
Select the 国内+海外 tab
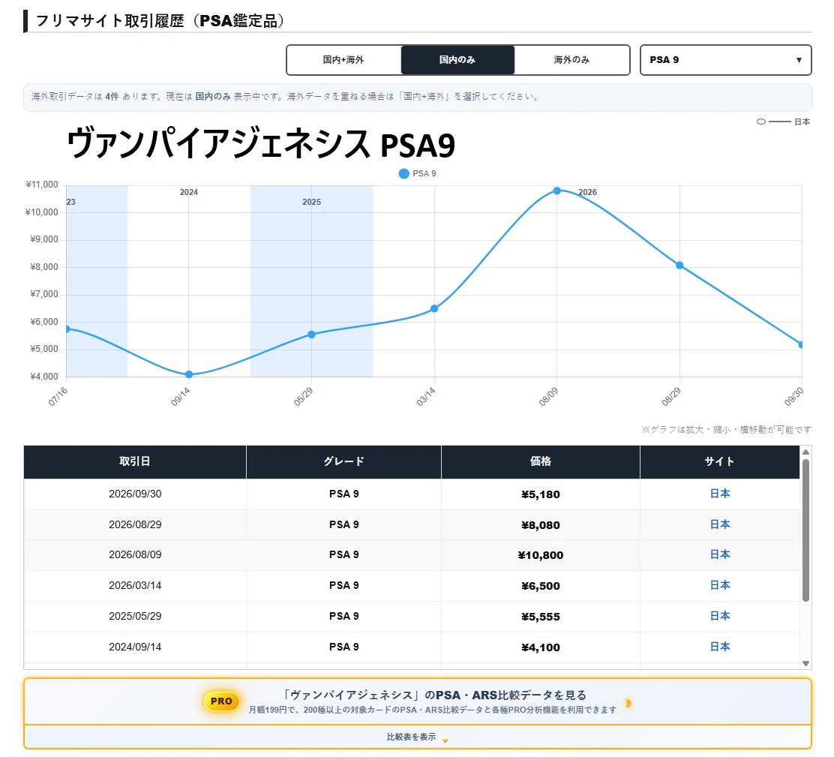pyautogui.click(x=343, y=59)
